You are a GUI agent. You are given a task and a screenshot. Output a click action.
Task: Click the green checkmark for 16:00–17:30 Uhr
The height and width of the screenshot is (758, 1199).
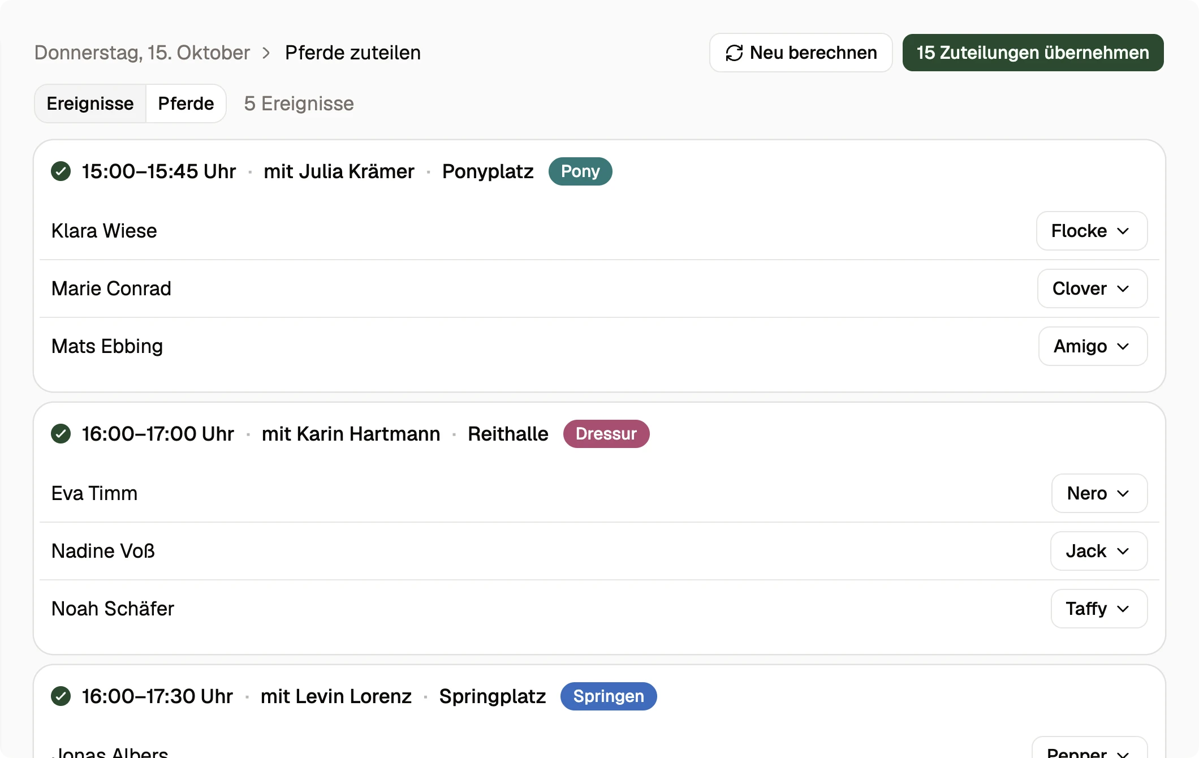61,696
